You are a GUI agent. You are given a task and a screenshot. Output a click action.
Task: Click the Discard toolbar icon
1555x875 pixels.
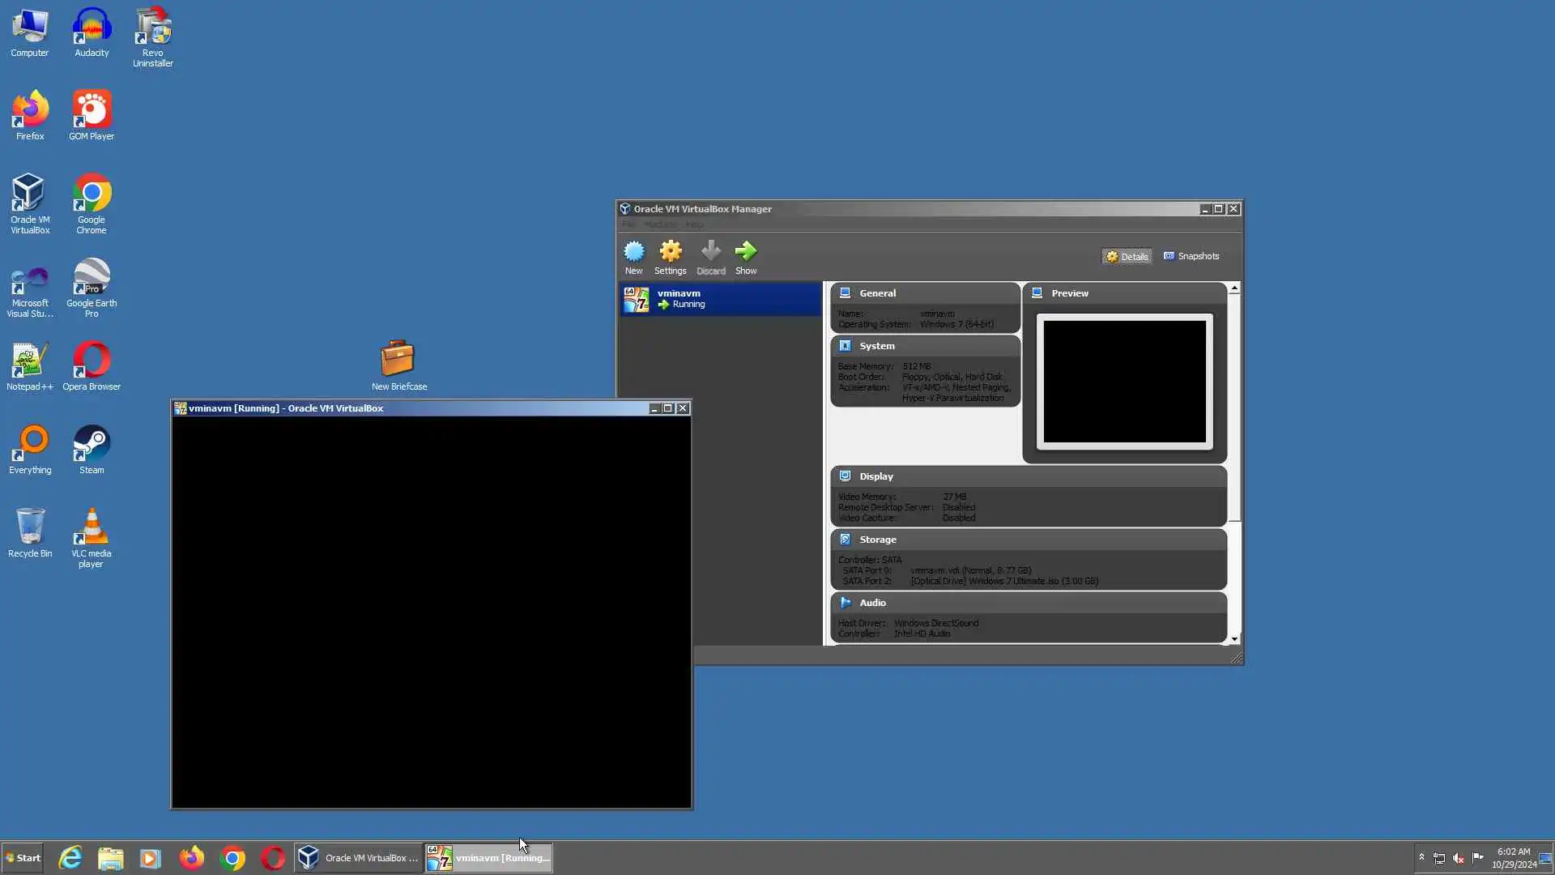[710, 252]
